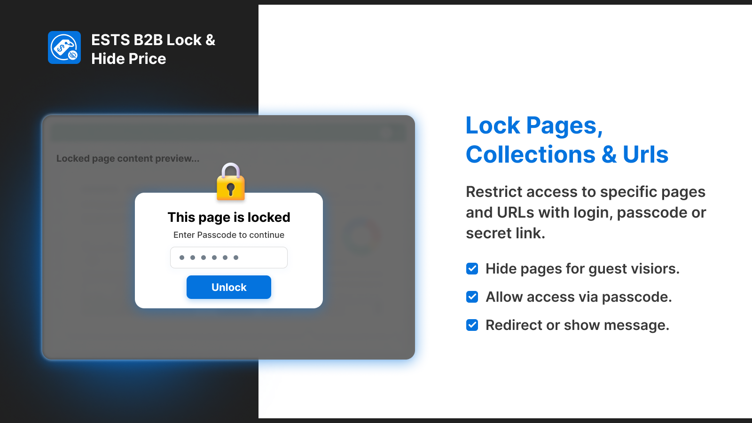Toggle the Hide pages for guest visitors checkbox
Viewport: 752px width, 423px height.
pos(472,268)
